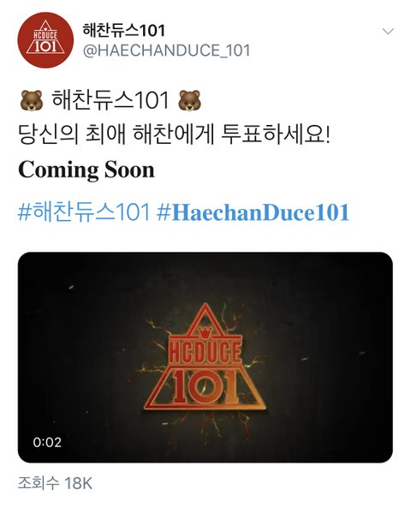411x513 pixels.
Task: Click the 당신의 최애 해찬에게 tweet line
Action: (x=116, y=134)
